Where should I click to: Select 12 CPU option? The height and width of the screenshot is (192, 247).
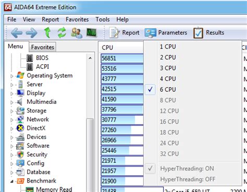click(x=193, y=111)
